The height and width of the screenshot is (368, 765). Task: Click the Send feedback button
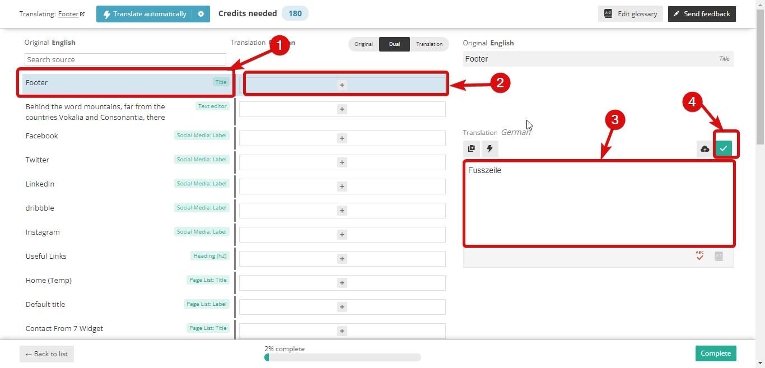click(702, 13)
